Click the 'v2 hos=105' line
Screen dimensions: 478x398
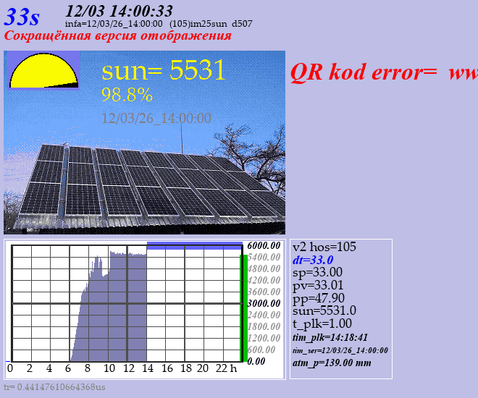324,247
